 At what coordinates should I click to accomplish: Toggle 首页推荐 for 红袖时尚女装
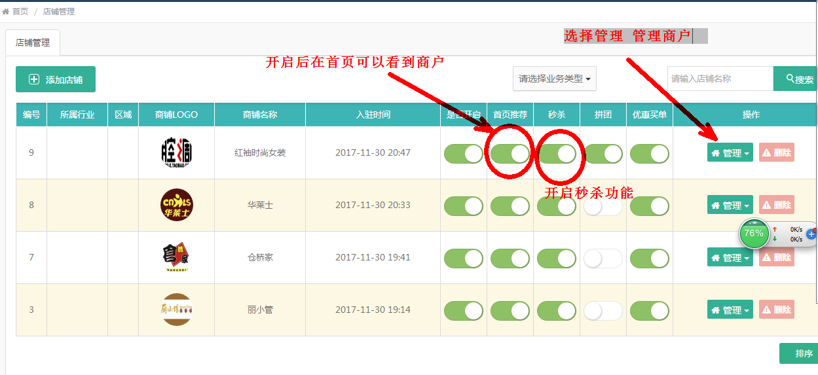(510, 154)
